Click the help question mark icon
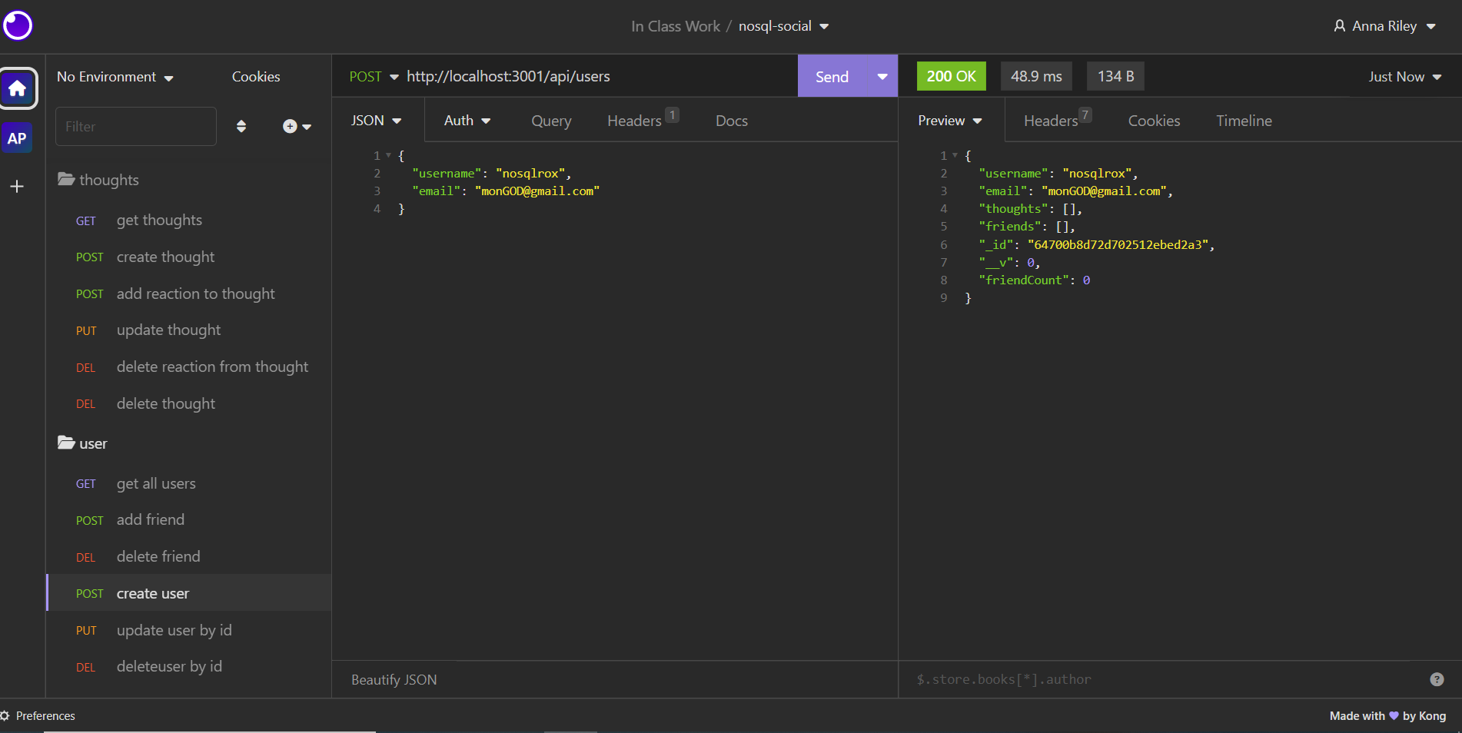The width and height of the screenshot is (1462, 733). tap(1437, 679)
